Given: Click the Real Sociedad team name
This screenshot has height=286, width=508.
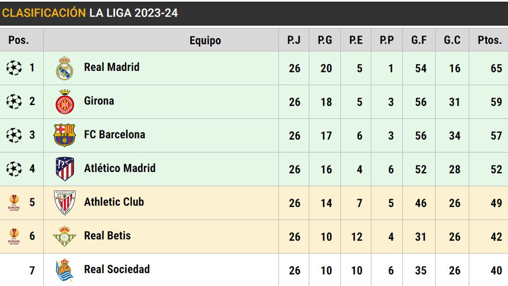Looking at the screenshot, I should [x=117, y=269].
